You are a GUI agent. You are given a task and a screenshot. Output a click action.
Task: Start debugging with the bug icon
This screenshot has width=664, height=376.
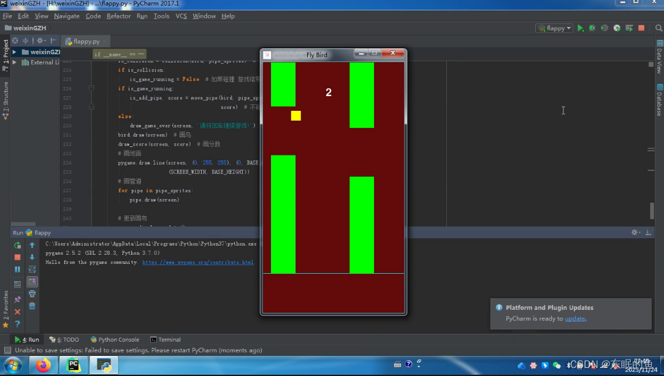click(x=592, y=28)
